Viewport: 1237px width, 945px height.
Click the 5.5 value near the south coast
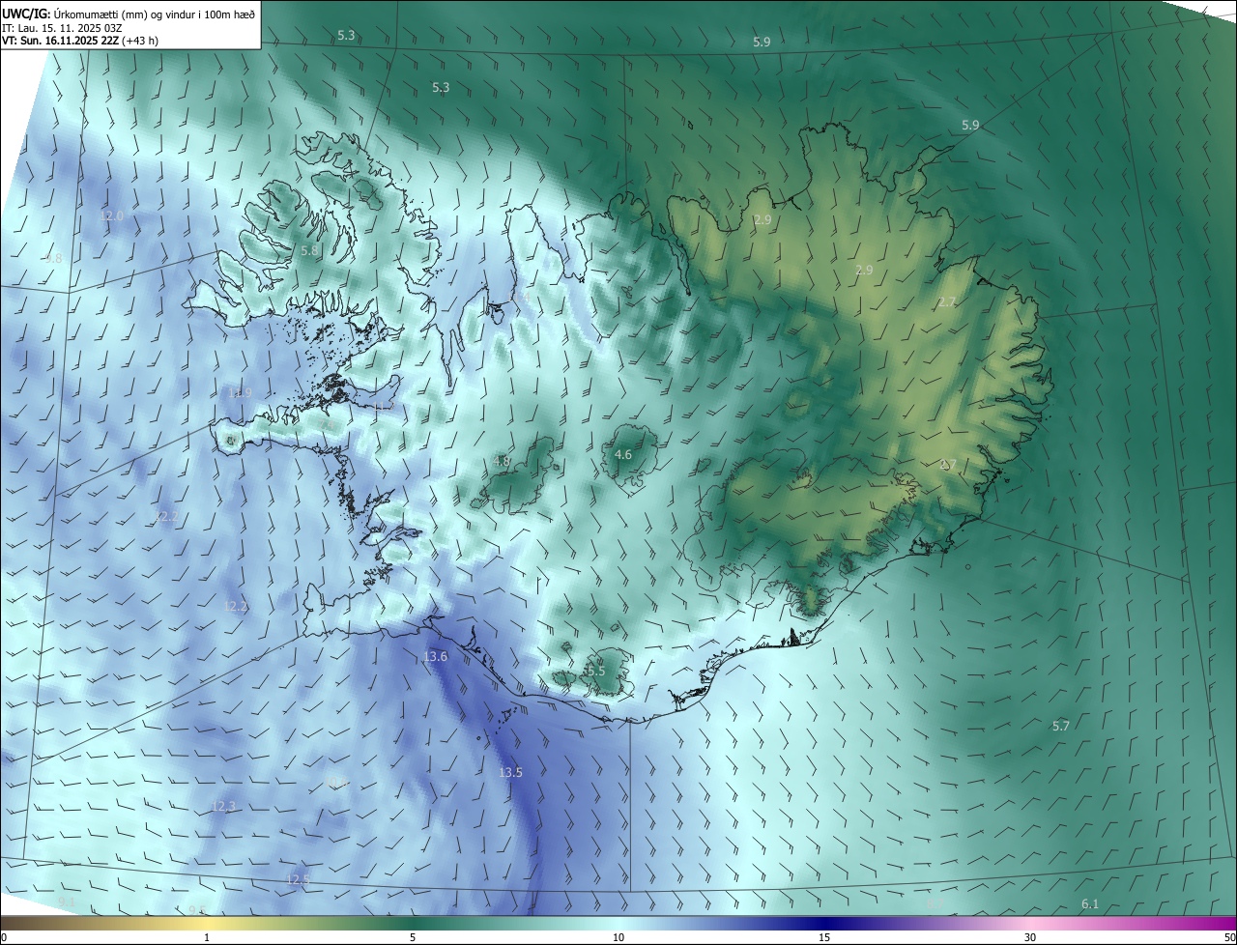(595, 671)
